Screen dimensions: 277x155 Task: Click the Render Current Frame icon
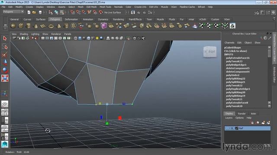click(x=138, y=12)
